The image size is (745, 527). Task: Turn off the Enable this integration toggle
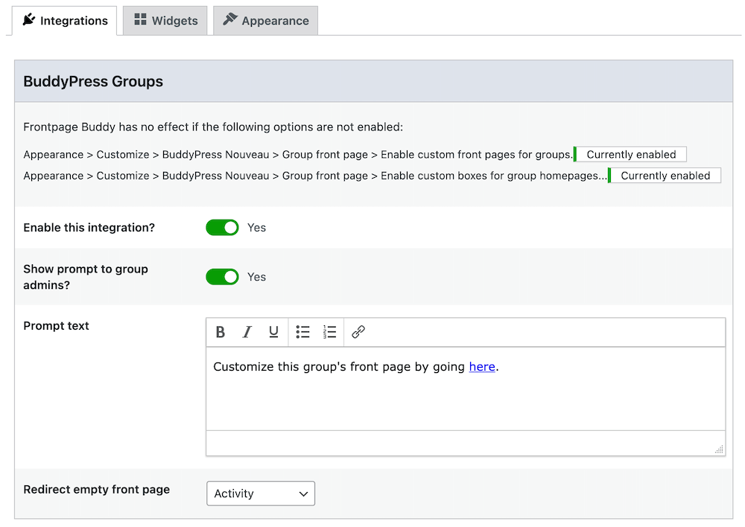222,228
